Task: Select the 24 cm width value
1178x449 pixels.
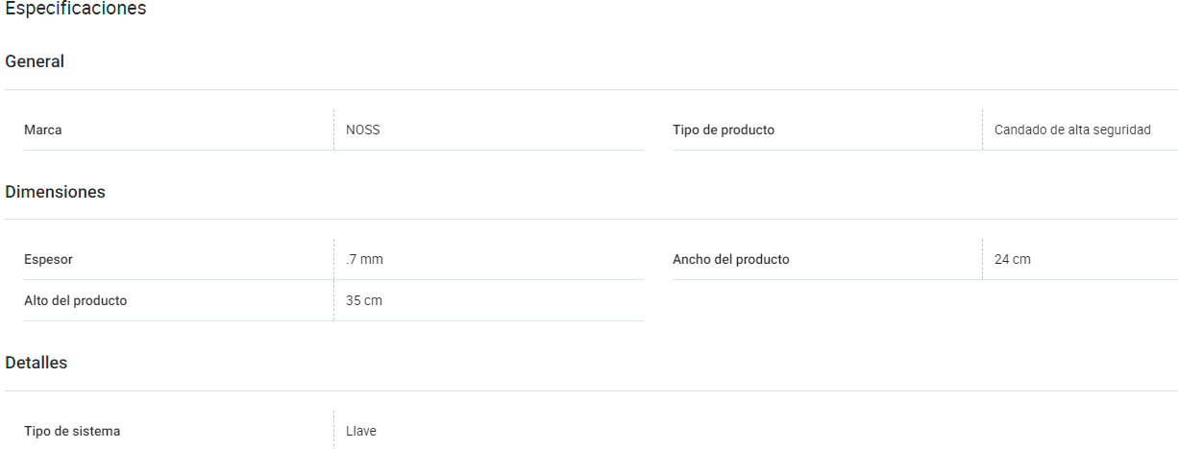Action: [1013, 259]
